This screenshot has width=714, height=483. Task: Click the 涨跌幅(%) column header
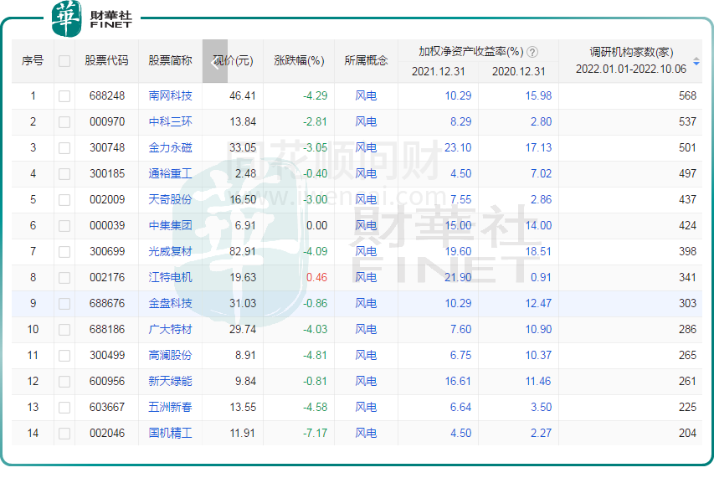point(299,60)
